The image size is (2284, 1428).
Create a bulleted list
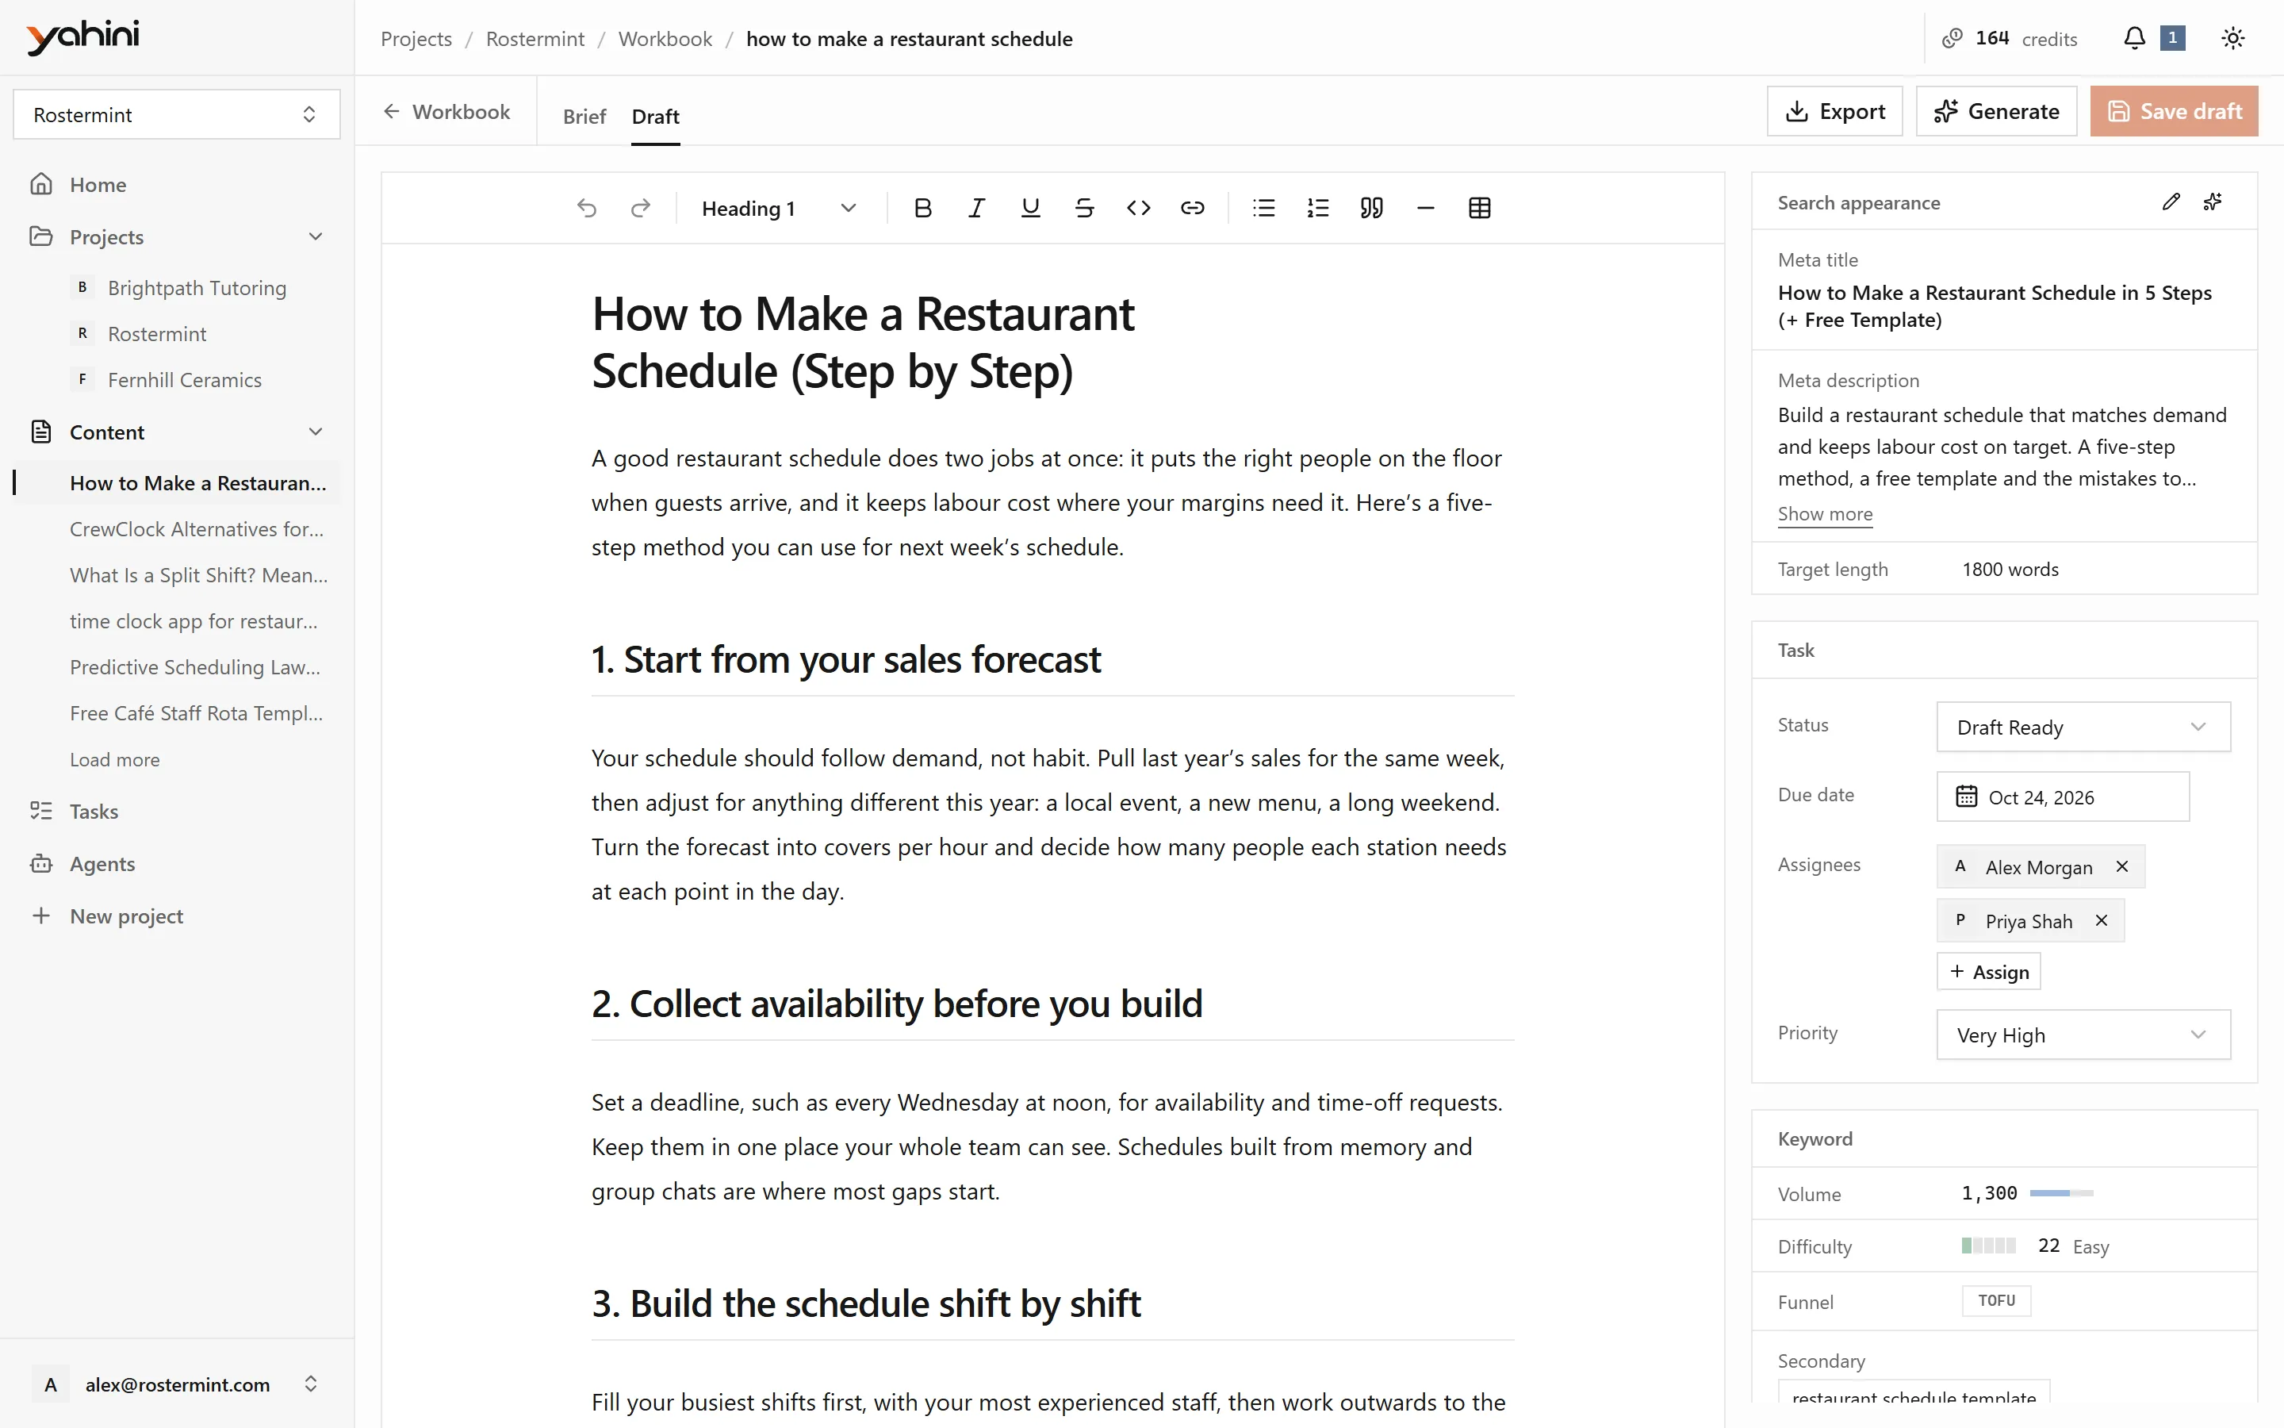pos(1264,208)
